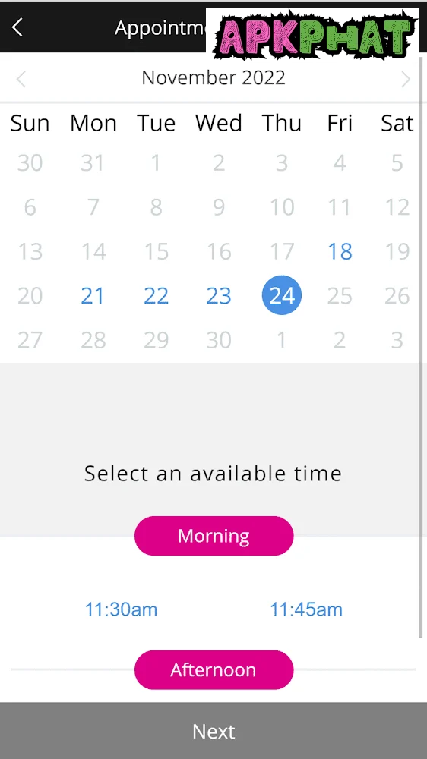Go back using the header arrow
The image size is (427, 759).
pos(17,27)
